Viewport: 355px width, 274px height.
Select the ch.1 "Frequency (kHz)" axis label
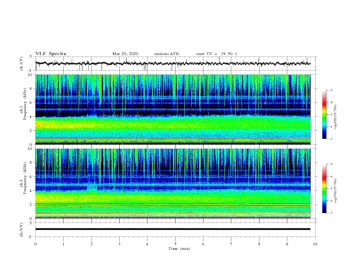click(25, 103)
